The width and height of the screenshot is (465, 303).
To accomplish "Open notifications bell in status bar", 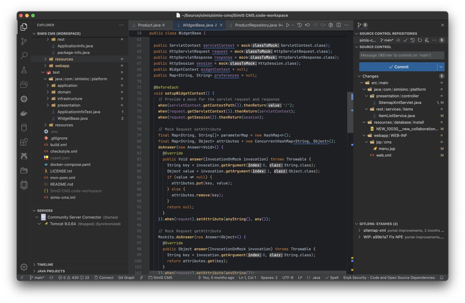I will (x=442, y=277).
